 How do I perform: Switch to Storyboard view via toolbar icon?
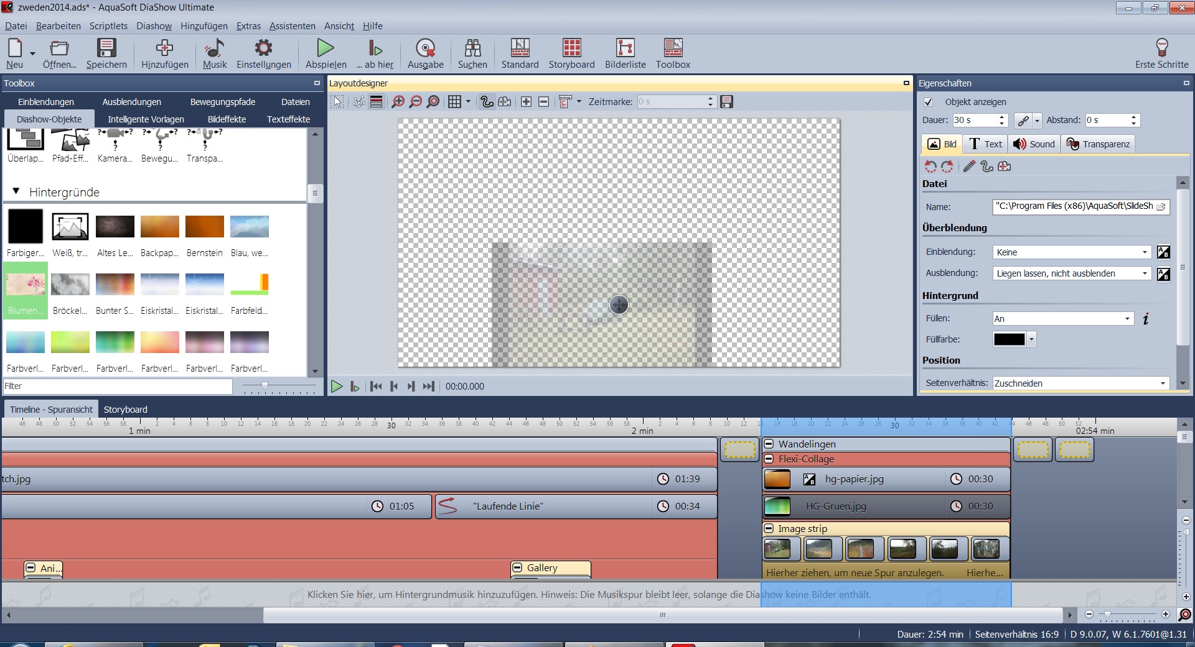pos(571,48)
